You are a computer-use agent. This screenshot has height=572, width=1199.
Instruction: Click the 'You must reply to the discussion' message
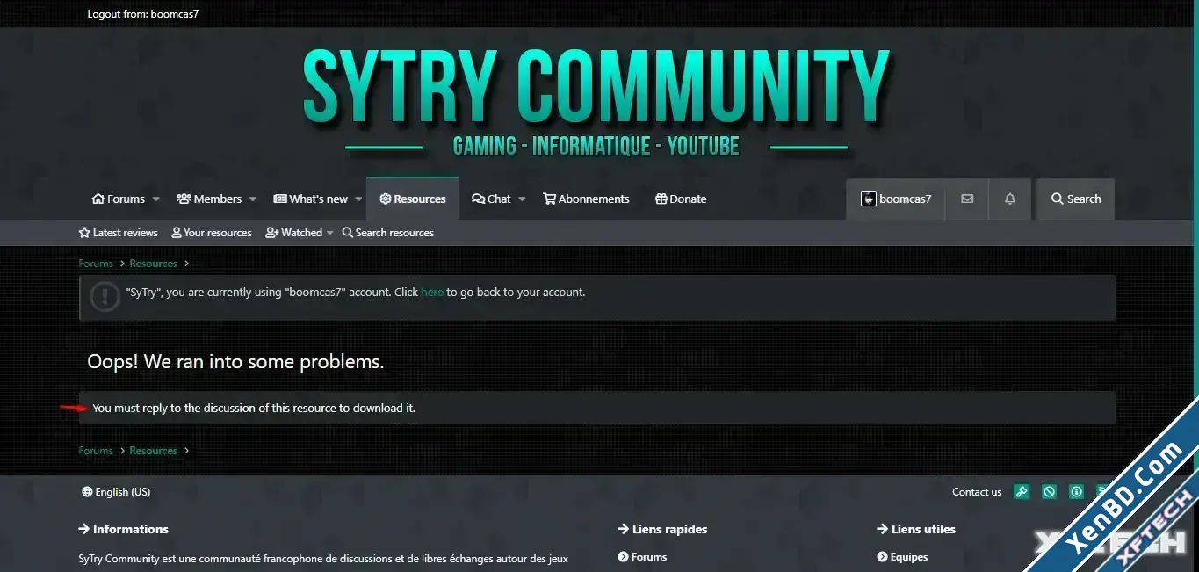pos(254,409)
